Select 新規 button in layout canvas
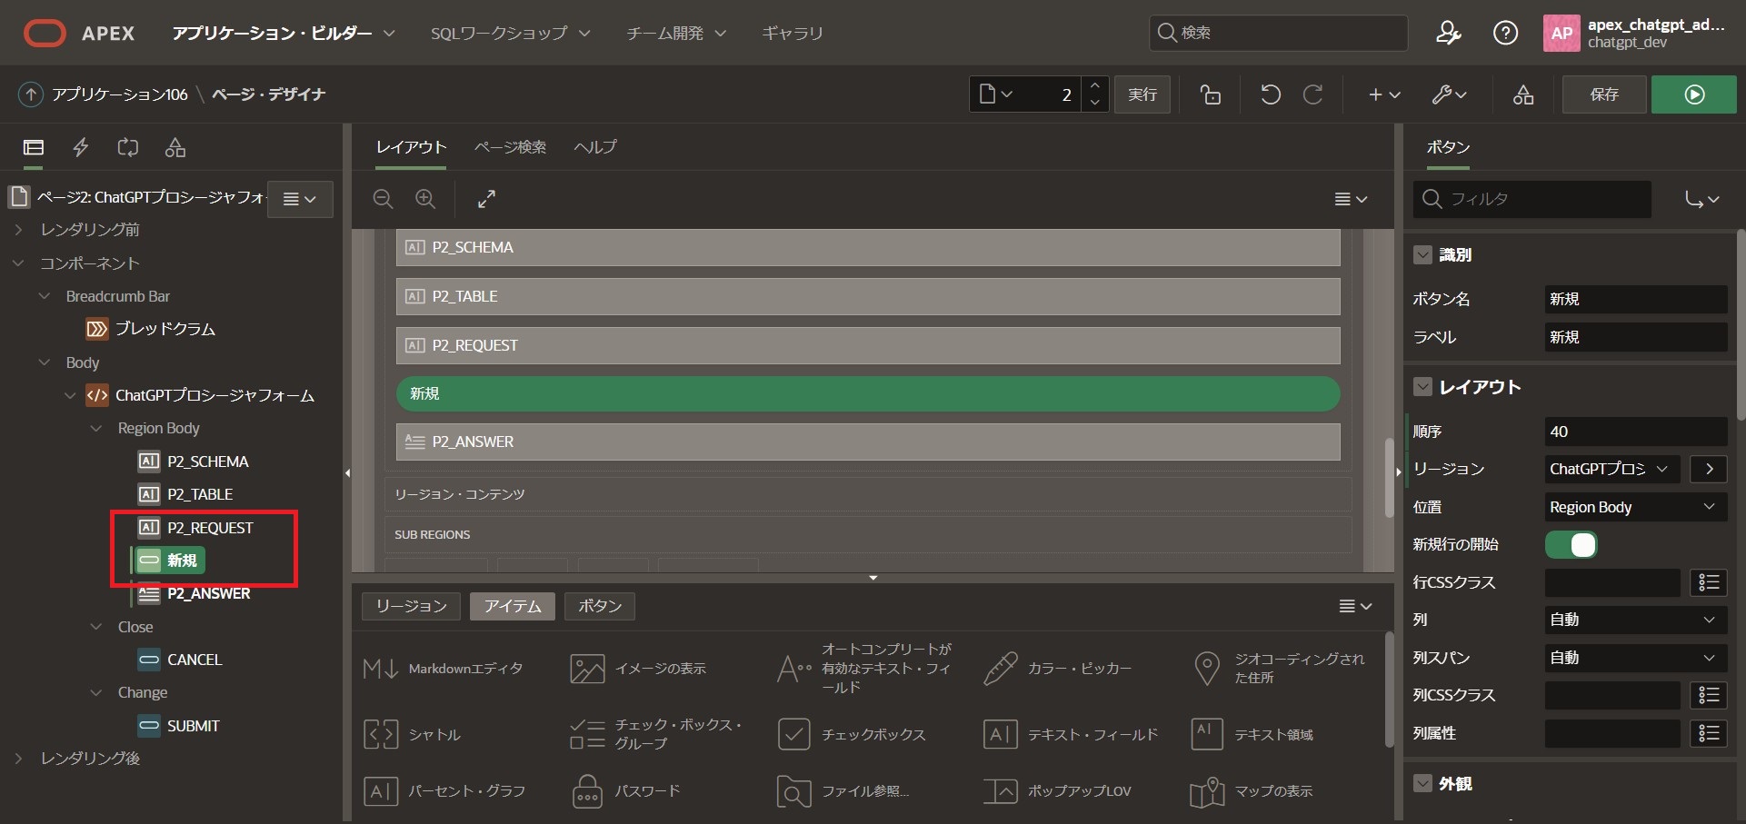 [x=868, y=393]
